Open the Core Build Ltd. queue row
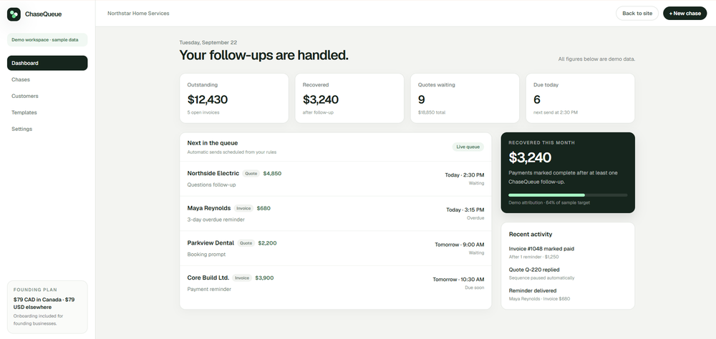716x339 pixels. pos(336,283)
